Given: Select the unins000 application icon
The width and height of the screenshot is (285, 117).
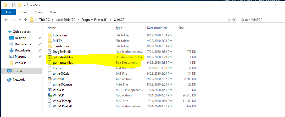Looking at the screenshot, I should 50,79.
